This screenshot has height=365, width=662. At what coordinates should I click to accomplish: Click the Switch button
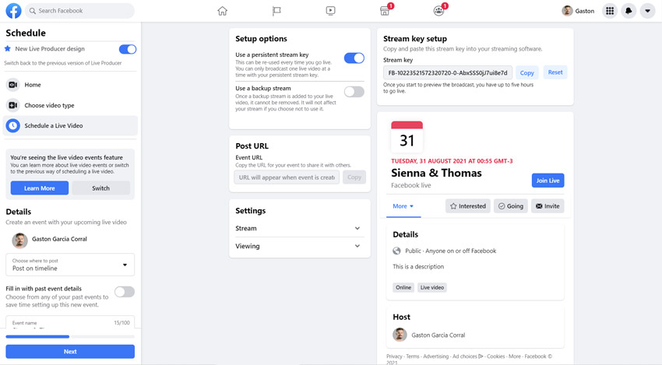[x=101, y=188]
